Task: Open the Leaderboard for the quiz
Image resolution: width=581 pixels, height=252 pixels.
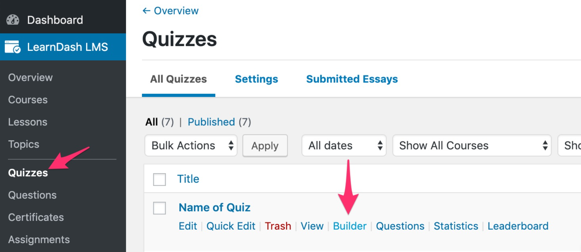Action: click(x=518, y=226)
